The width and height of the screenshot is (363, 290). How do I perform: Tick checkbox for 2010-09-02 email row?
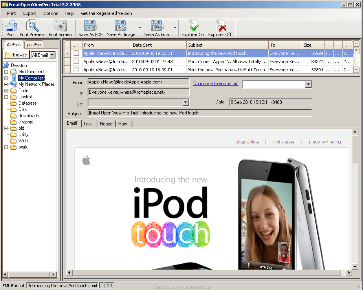76,62
